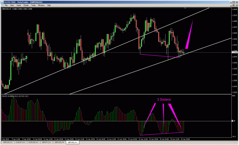Restore the inner GBPUSD chart window
The image size is (239, 145).
tap(234, 5)
